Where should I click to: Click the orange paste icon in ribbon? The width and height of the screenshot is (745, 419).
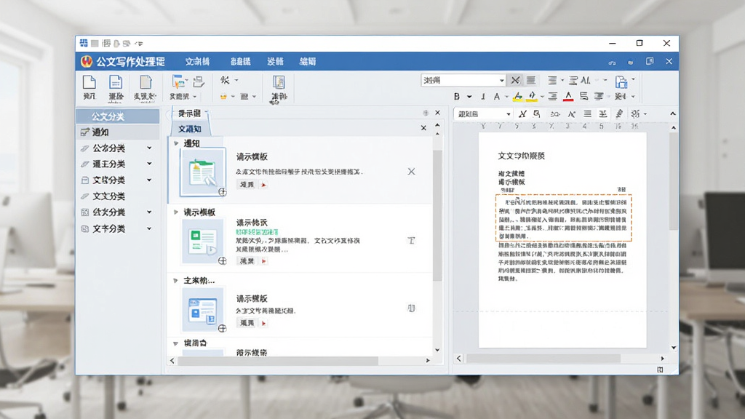click(223, 97)
